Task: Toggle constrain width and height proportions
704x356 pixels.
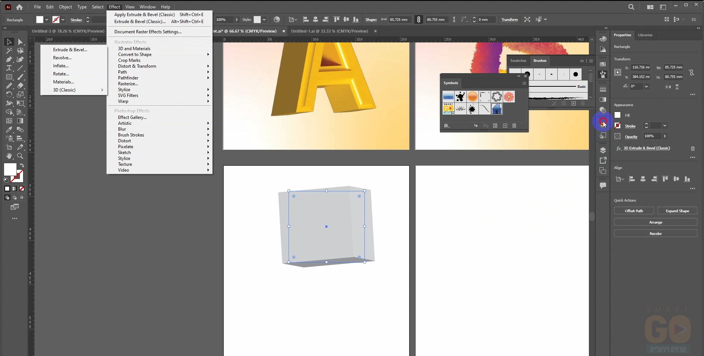Action: click(x=692, y=72)
